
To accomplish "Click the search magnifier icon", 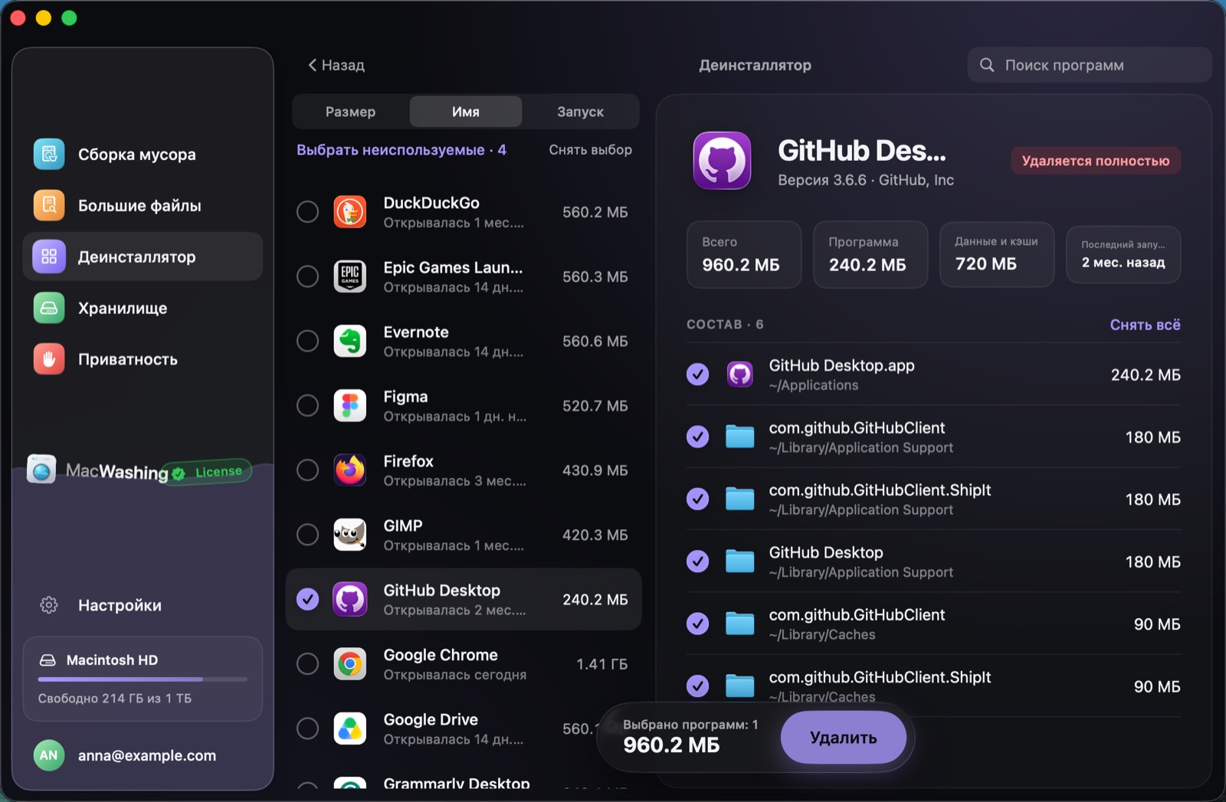I will tap(987, 65).
